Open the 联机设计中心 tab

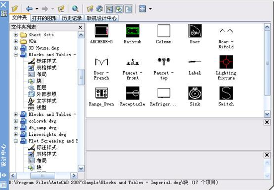pos(102,18)
